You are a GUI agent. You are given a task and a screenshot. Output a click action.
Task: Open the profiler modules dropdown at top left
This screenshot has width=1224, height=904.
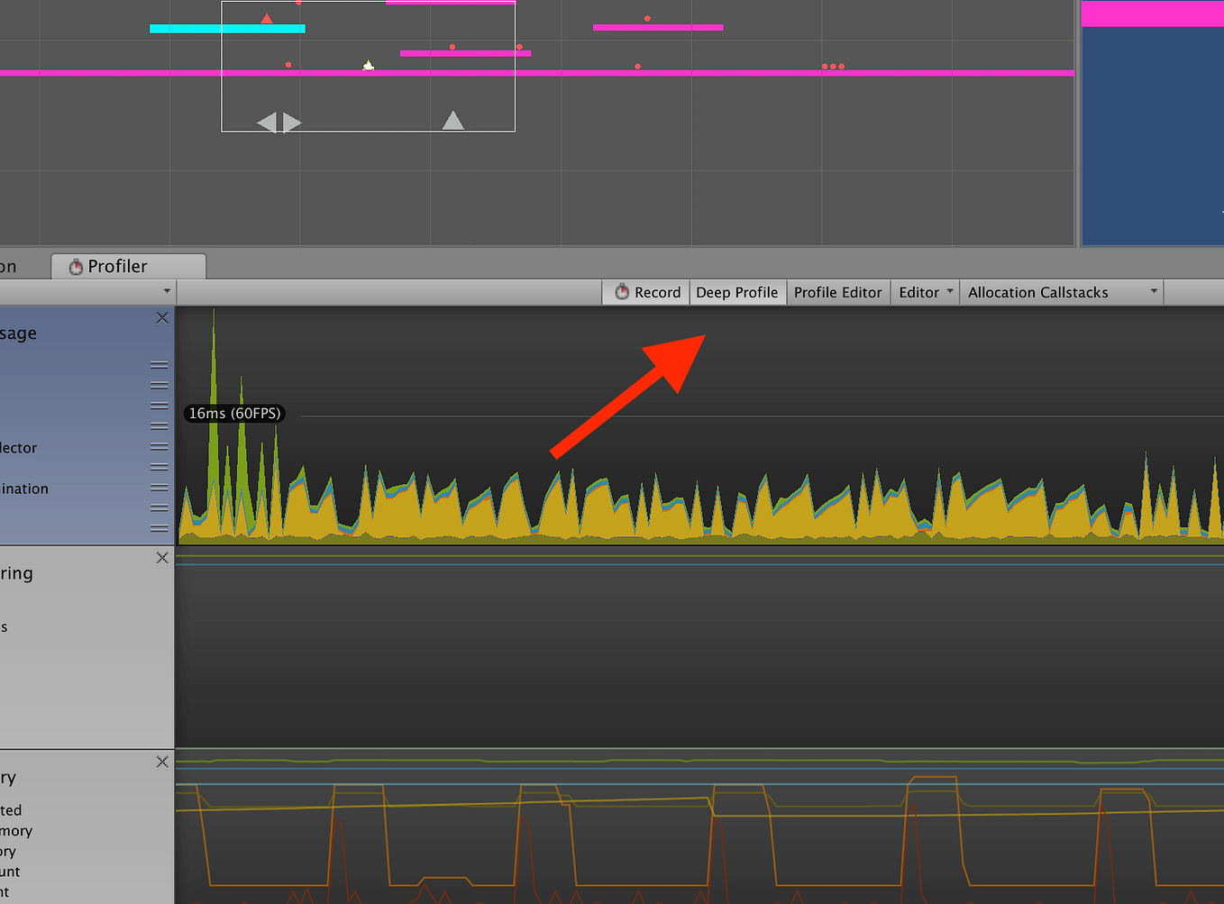167,291
